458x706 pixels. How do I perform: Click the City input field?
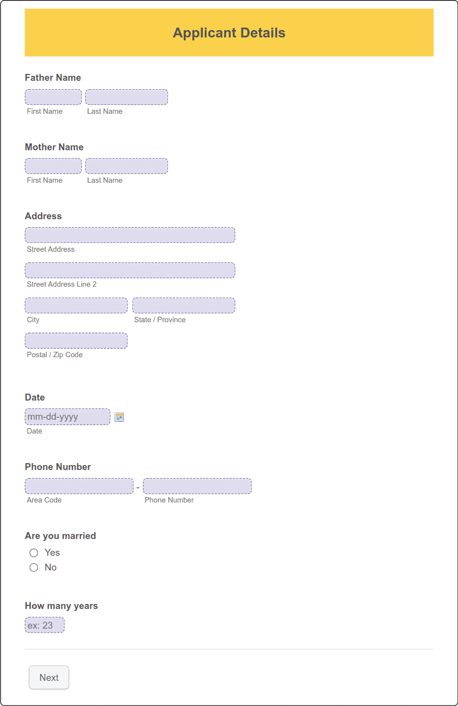(76, 305)
